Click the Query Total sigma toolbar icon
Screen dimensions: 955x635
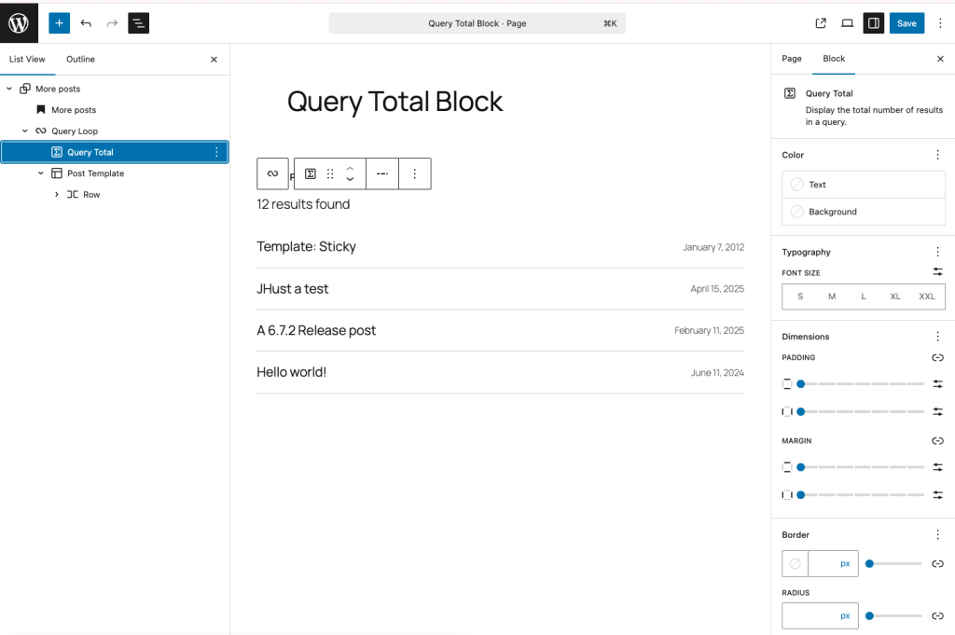[311, 173]
